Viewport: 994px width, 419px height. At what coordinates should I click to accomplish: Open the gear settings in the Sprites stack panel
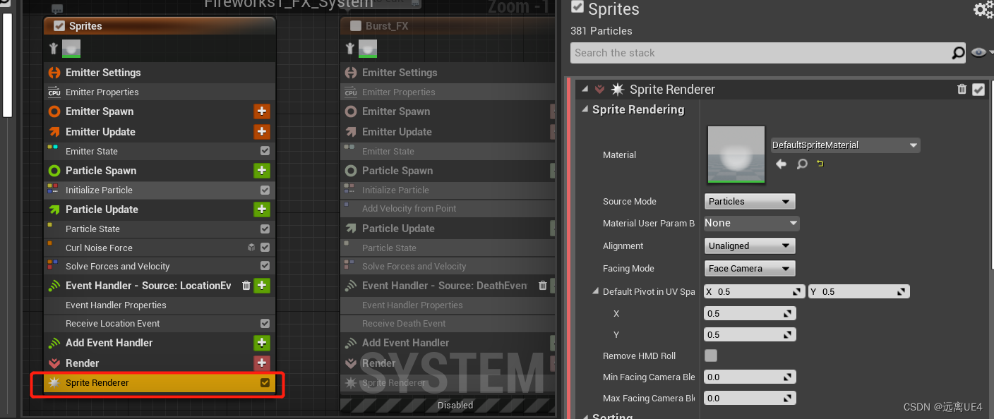coord(983,9)
